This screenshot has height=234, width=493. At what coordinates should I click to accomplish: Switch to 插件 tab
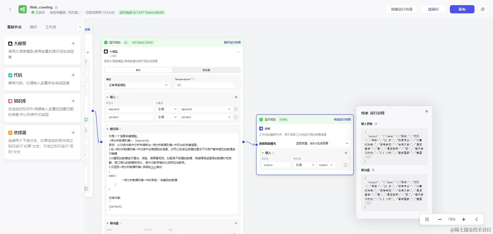pyautogui.click(x=33, y=27)
